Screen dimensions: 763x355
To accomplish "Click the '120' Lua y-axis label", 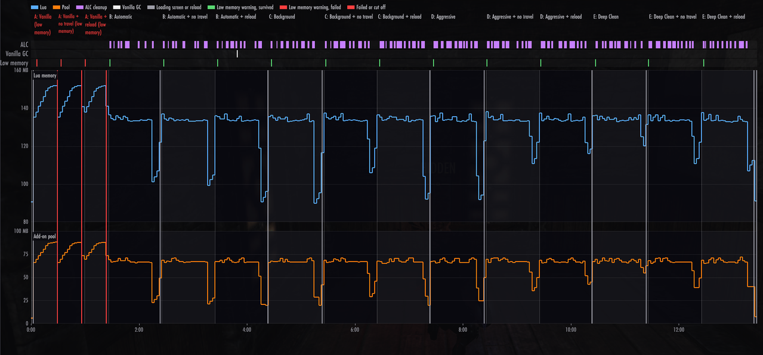I will (x=24, y=146).
